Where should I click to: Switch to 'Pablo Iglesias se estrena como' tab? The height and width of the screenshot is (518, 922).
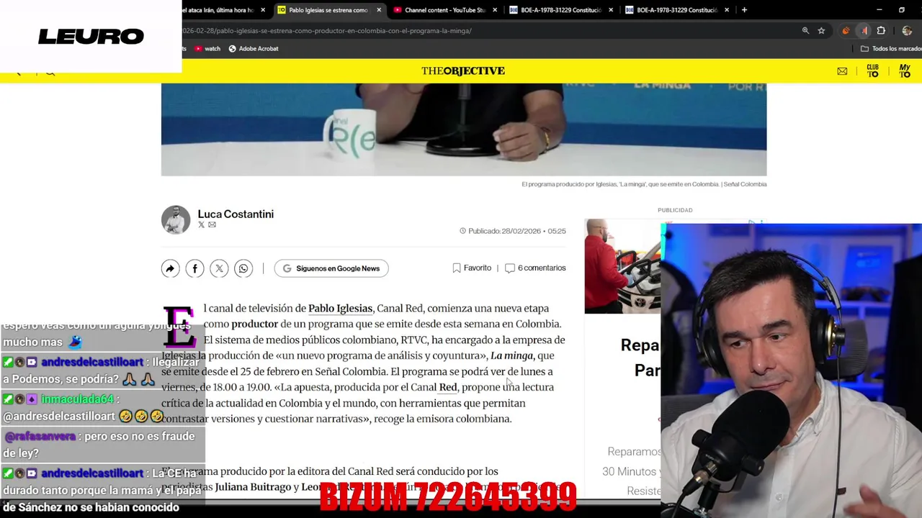(x=328, y=10)
